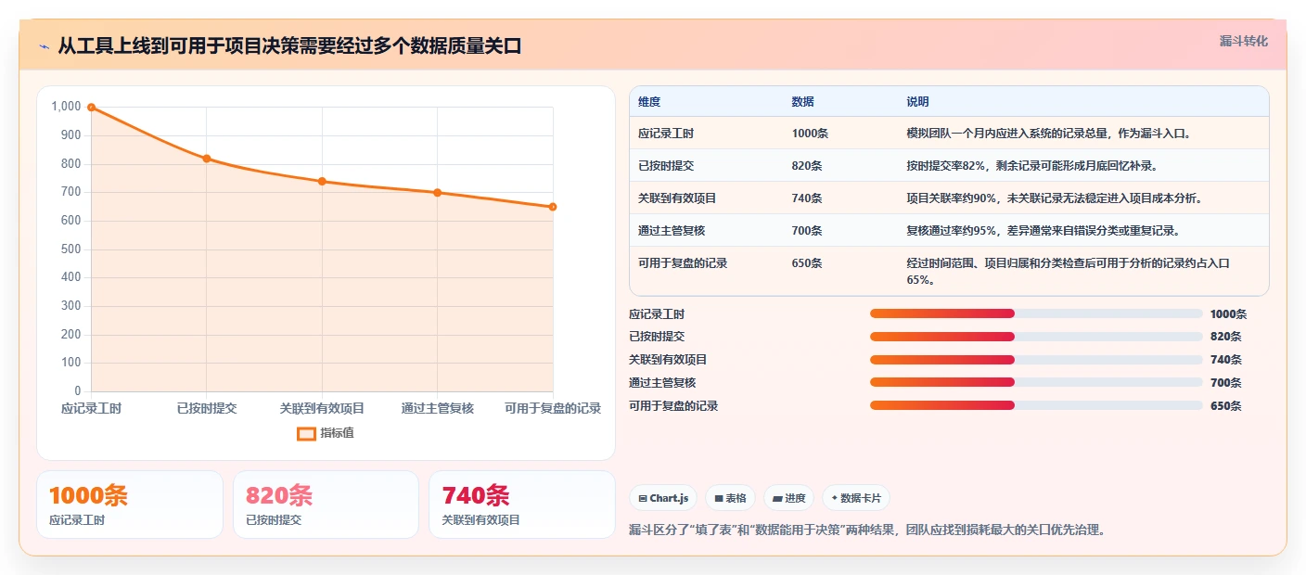Click the 应记录工时 progress bar
This screenshot has height=575, width=1306.
pyautogui.click(x=1036, y=313)
